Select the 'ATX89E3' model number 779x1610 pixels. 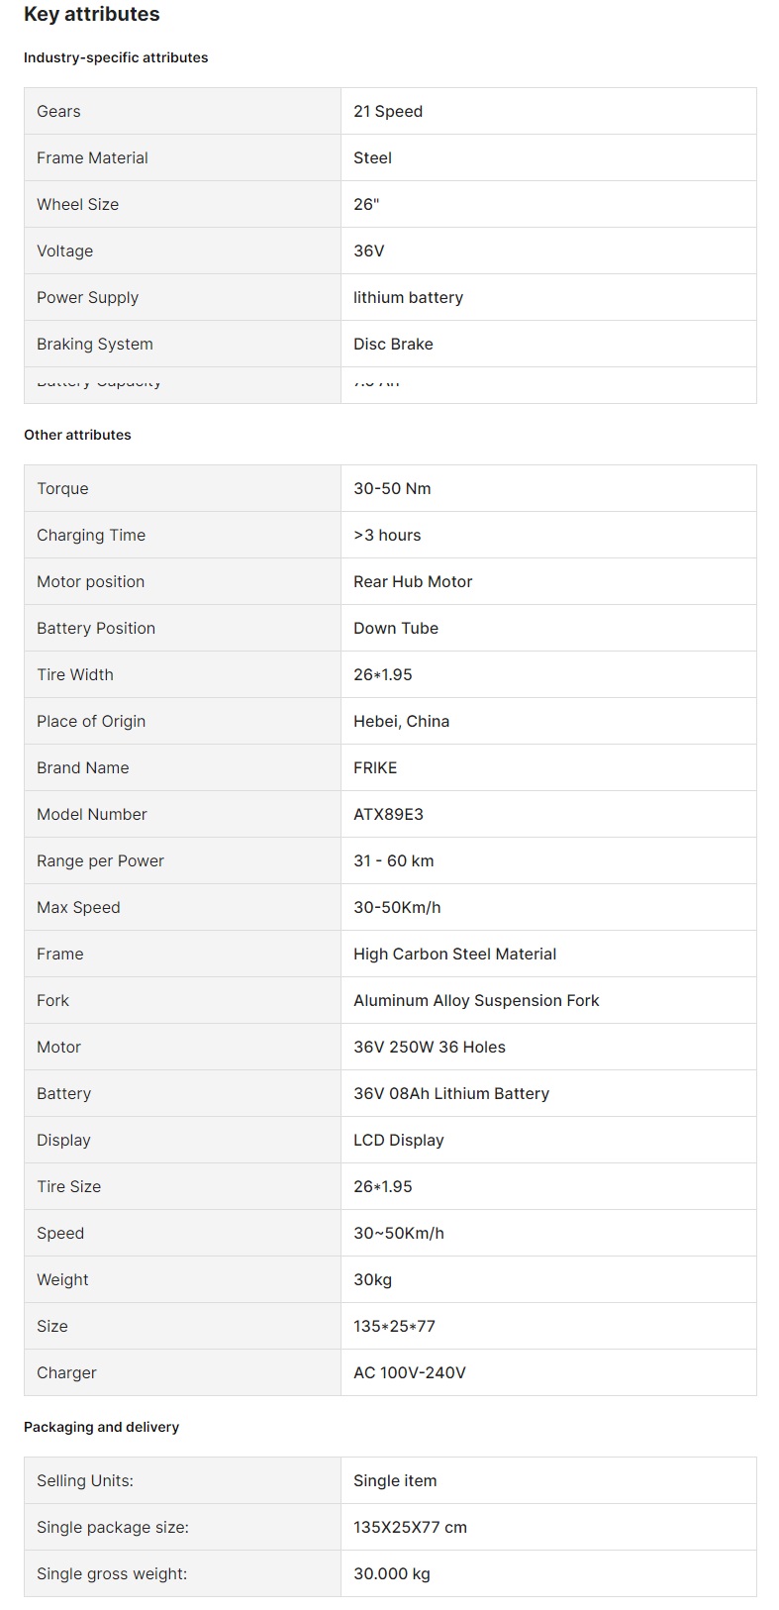point(388,815)
